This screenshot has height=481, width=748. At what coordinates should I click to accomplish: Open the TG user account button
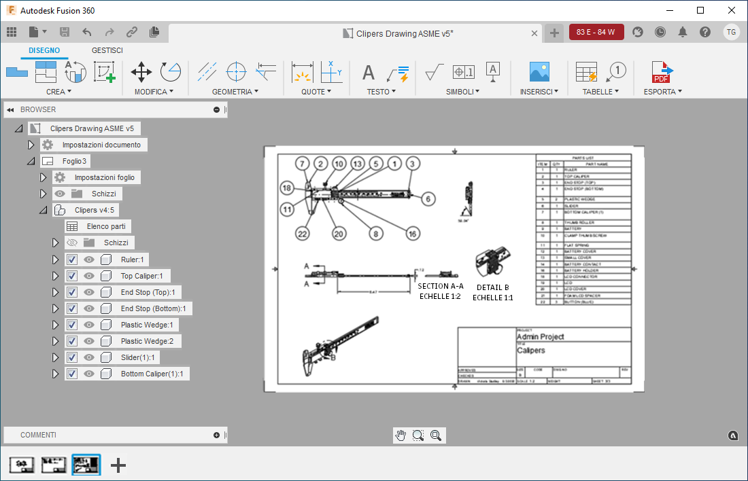[731, 32]
